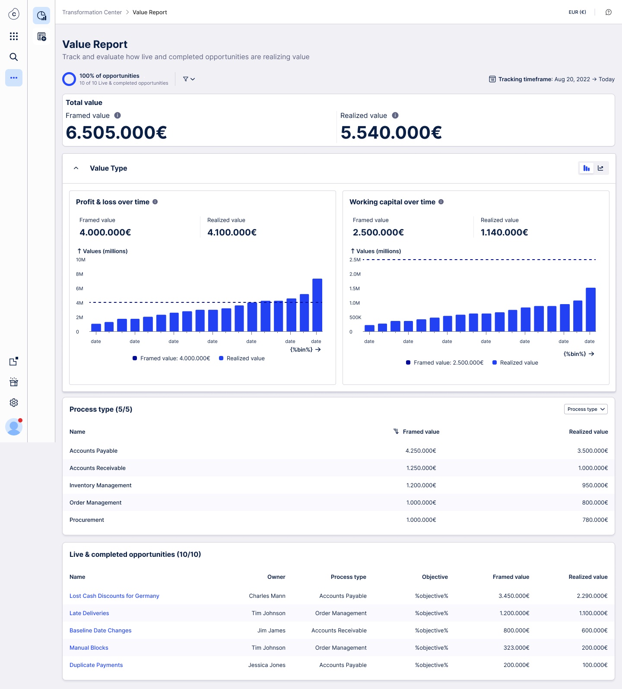
Task: Open the user profile avatar
Action: pos(14,427)
